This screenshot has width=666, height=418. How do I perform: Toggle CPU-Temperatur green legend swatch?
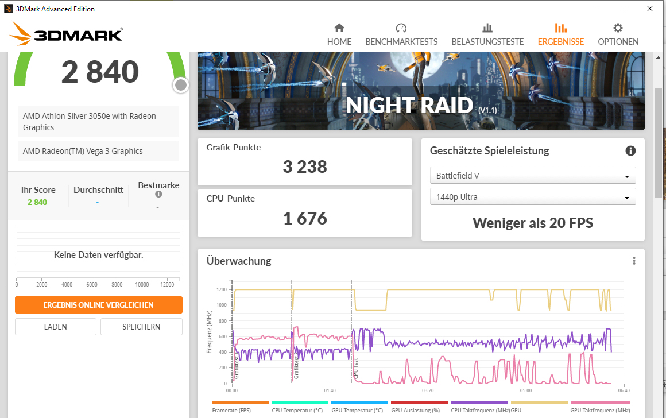coord(300,402)
